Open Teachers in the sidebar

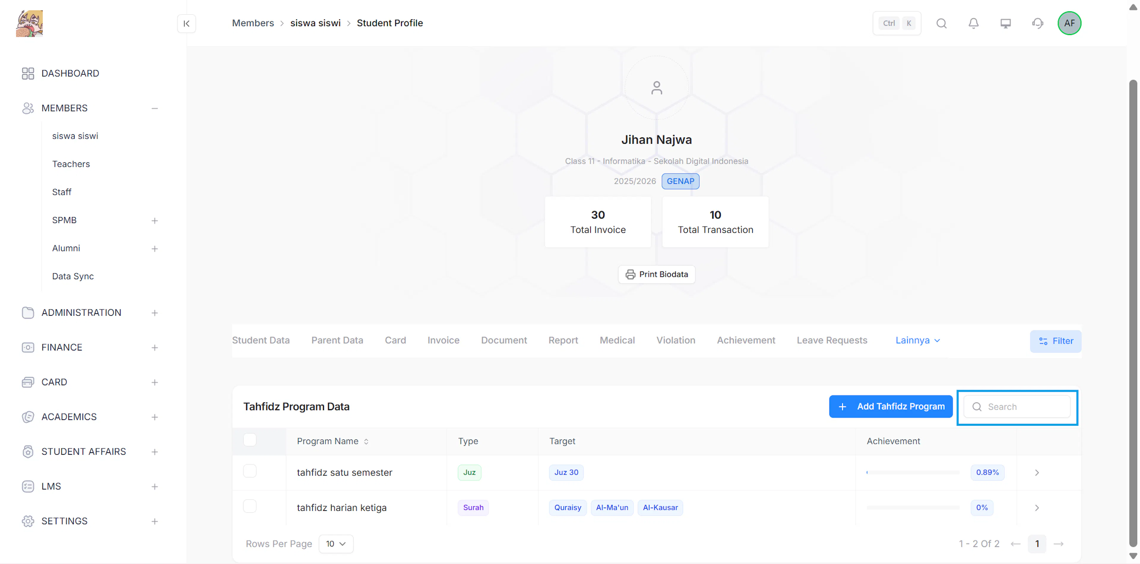[71, 164]
